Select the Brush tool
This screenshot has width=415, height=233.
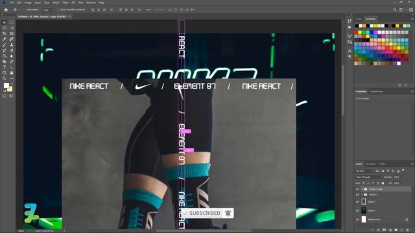pos(5,45)
